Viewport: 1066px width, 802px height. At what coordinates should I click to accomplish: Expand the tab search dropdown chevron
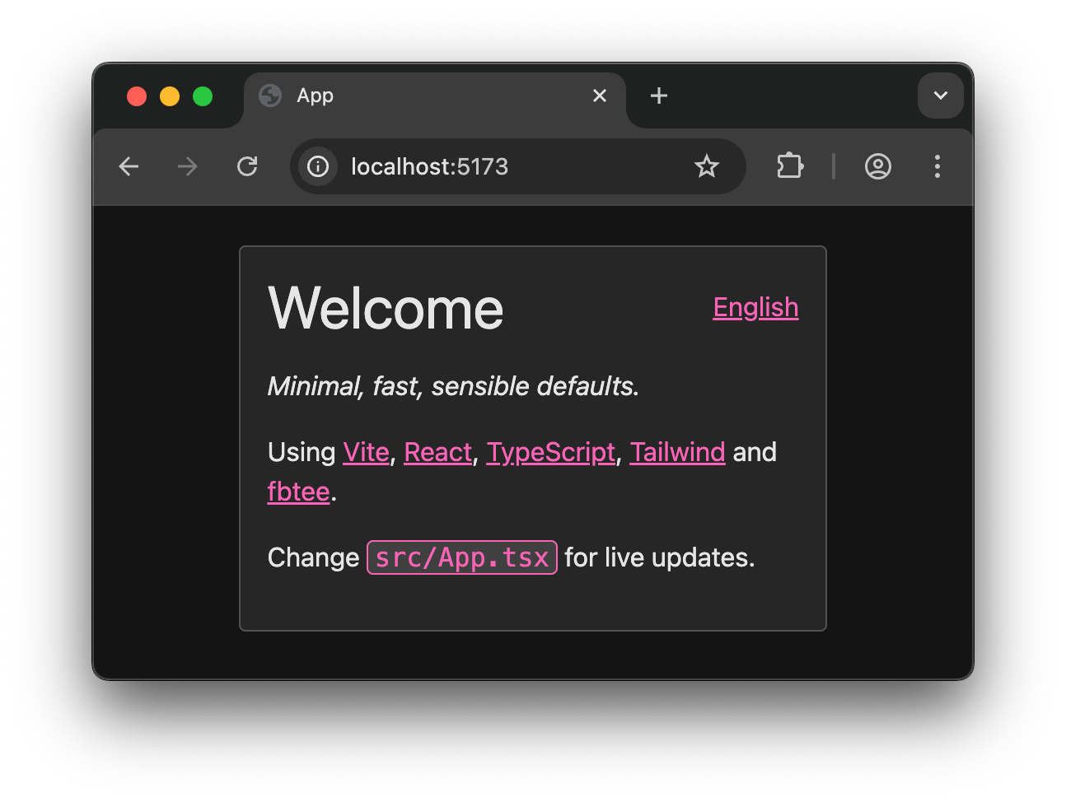(941, 96)
